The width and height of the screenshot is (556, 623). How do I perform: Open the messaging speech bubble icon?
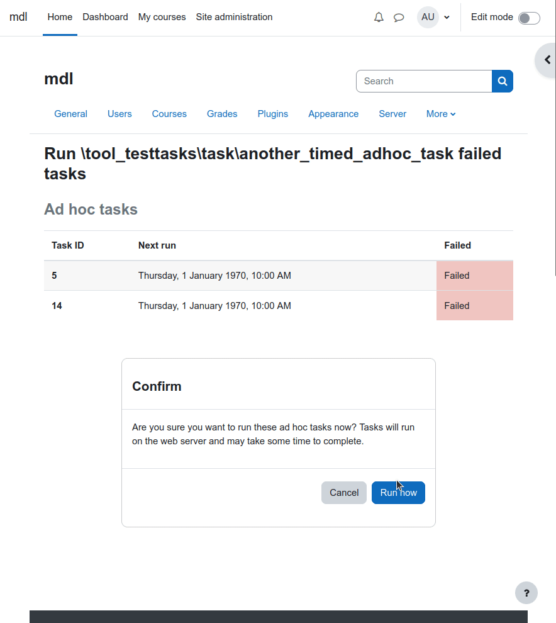click(399, 18)
